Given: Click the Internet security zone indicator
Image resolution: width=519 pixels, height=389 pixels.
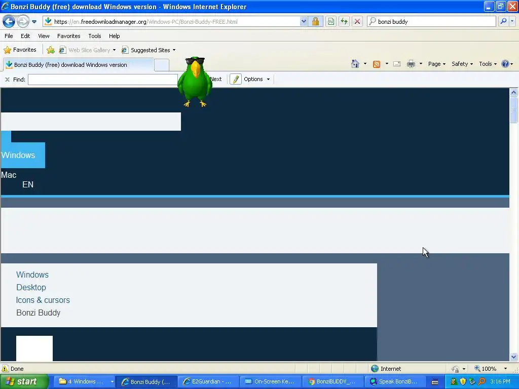Looking at the screenshot, I should (386, 369).
